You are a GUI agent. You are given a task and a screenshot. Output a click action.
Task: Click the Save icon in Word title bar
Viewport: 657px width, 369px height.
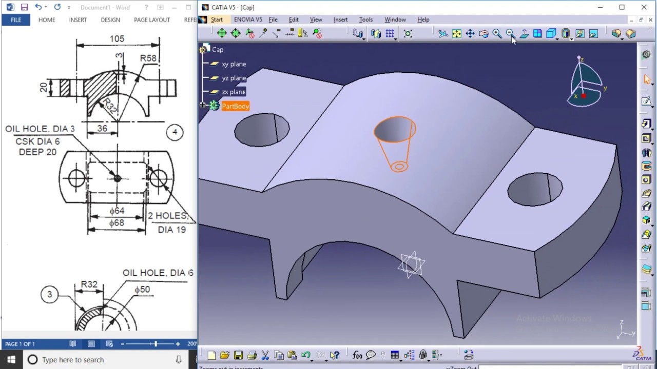point(24,7)
